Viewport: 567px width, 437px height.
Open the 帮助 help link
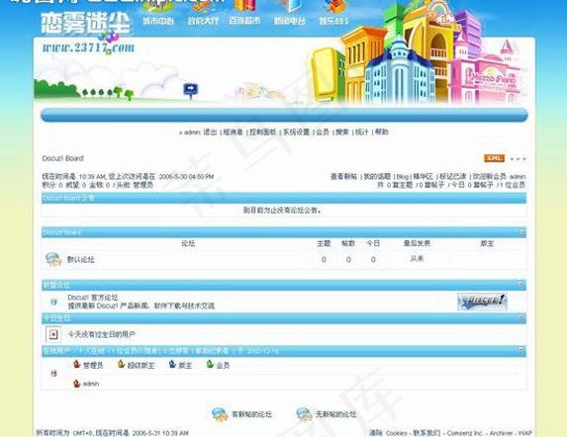point(382,132)
